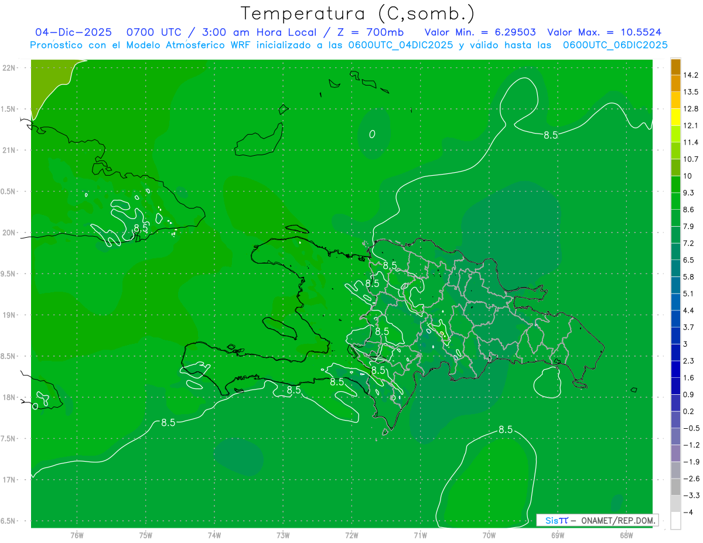The height and width of the screenshot is (543, 703).
Task: Click the 'Temperatura (C,somb.)' map title
Action: (357, 13)
